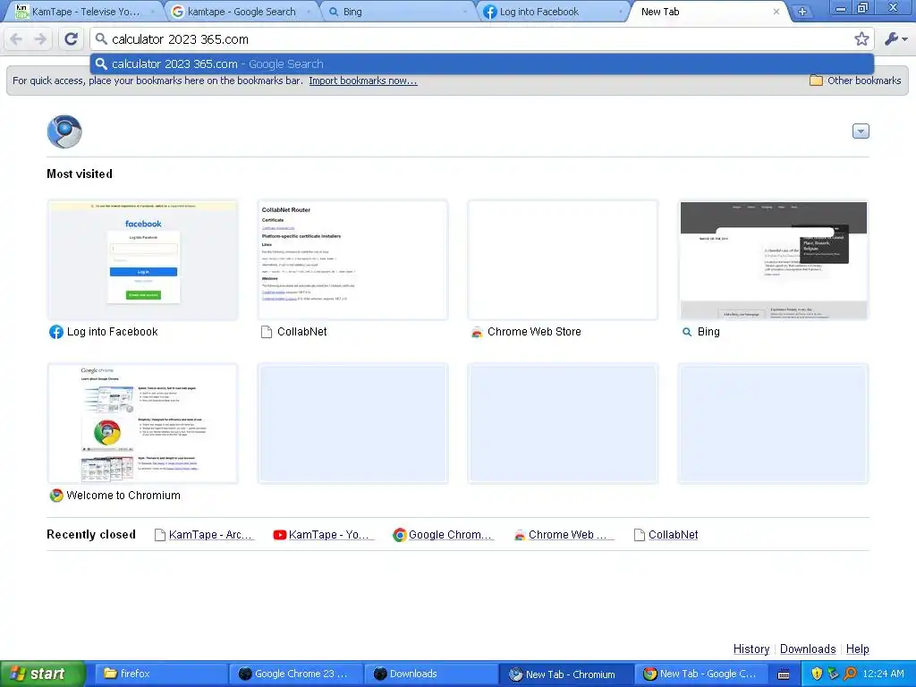
Task: Open the new tab page options dropdown
Action: pos(861,131)
